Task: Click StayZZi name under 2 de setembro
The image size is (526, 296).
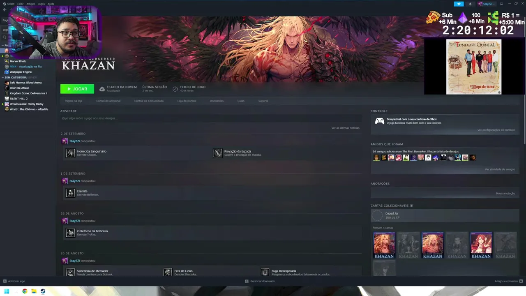Action: (x=74, y=141)
